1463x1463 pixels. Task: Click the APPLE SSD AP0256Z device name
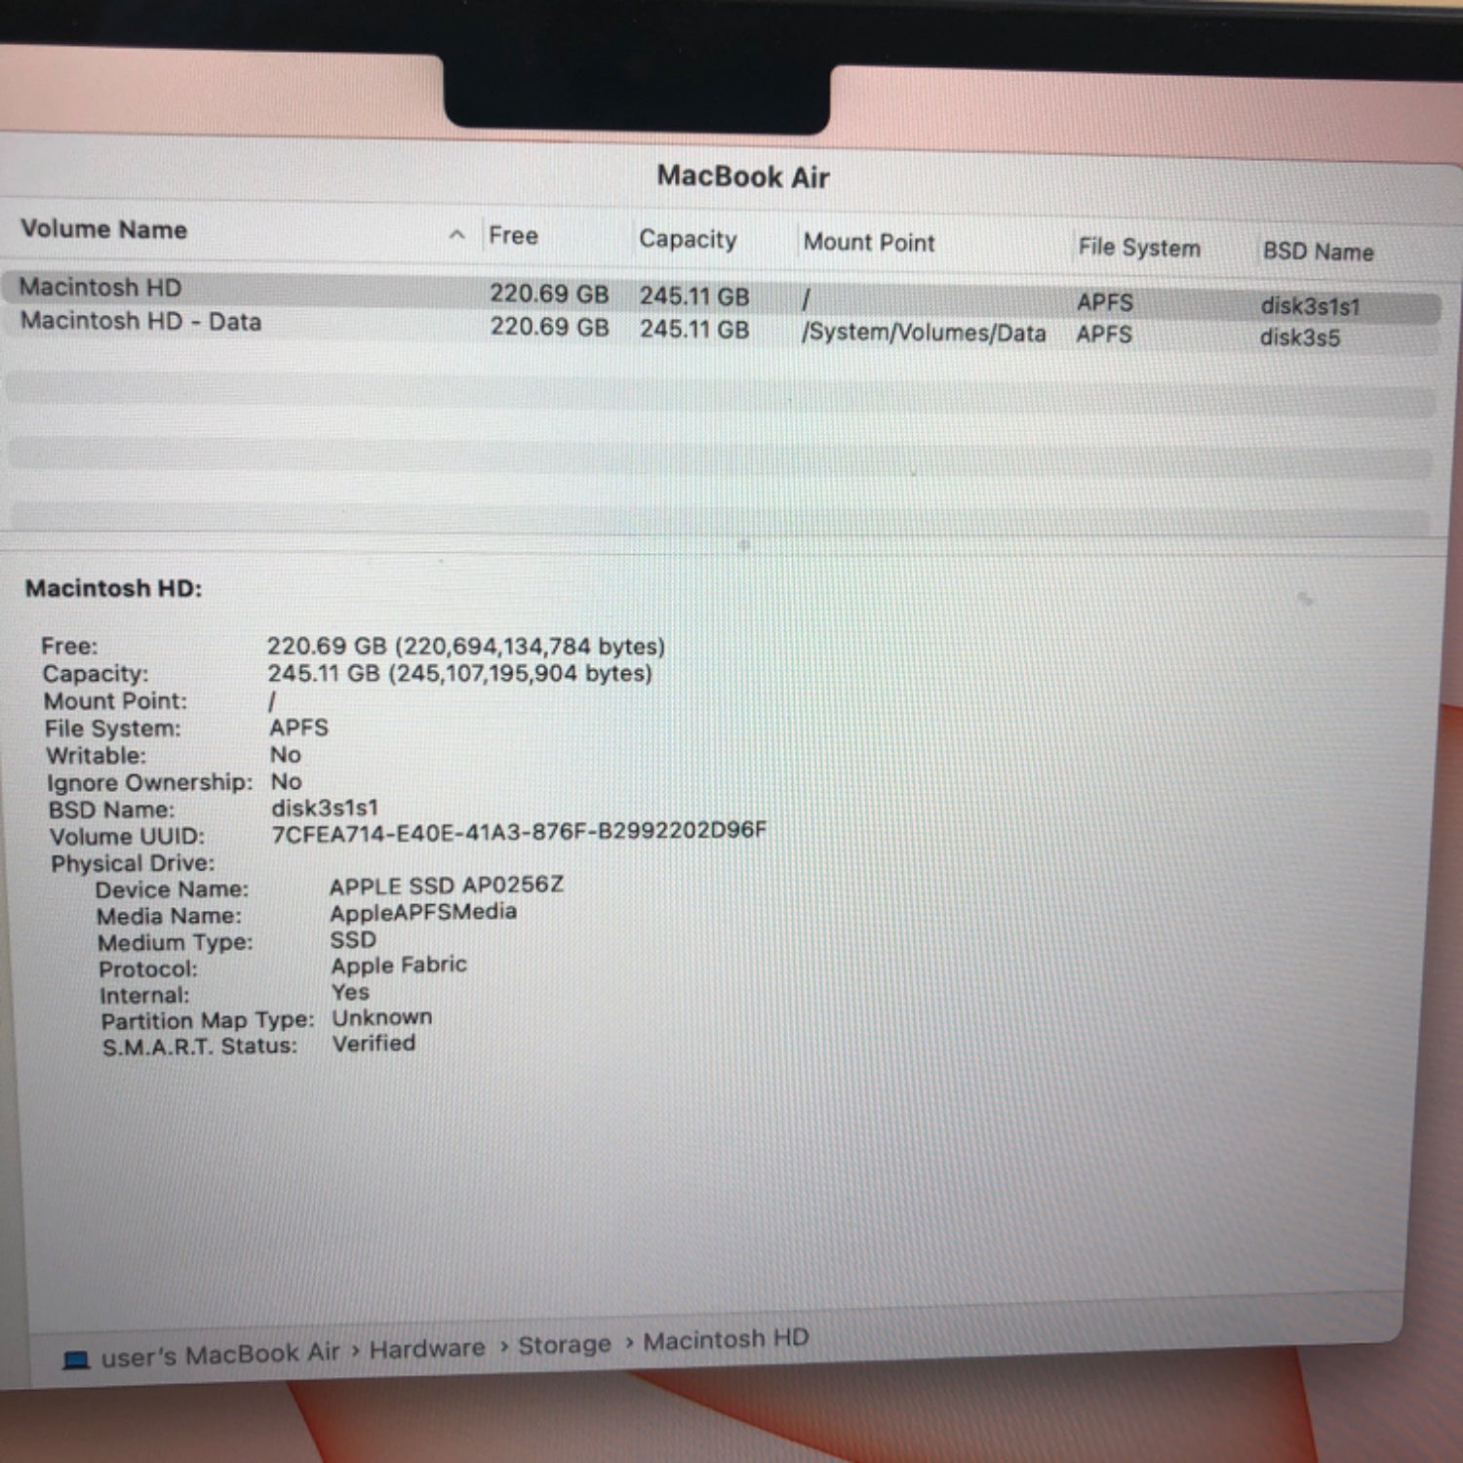[446, 886]
